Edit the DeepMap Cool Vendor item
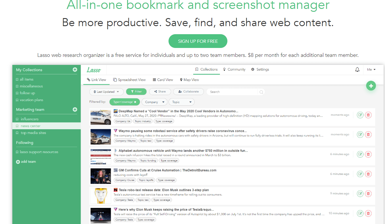This screenshot has width=385, height=224. click(x=360, y=115)
